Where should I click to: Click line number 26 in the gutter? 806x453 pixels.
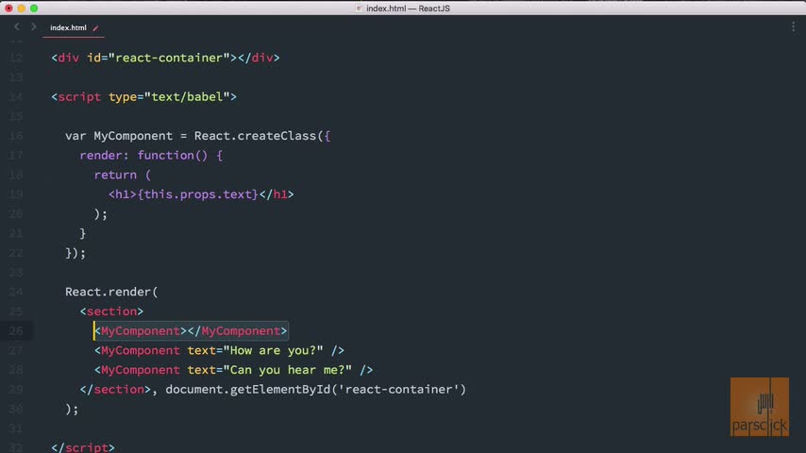pyautogui.click(x=16, y=330)
